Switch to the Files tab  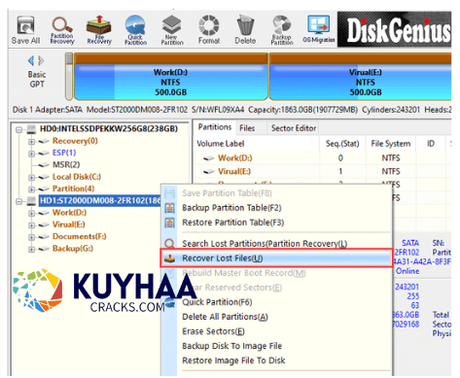click(247, 128)
